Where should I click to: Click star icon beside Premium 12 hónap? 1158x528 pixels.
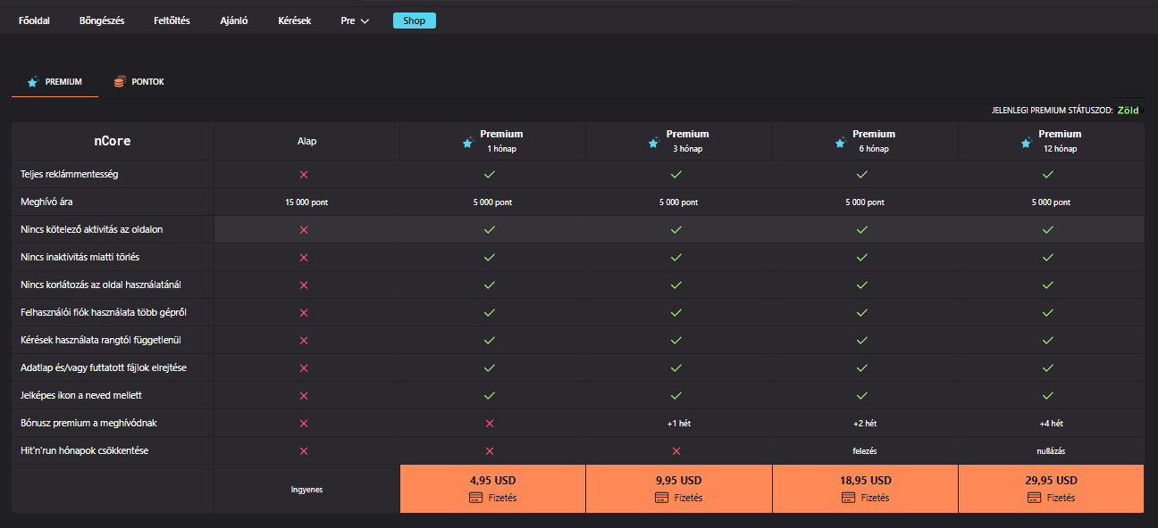(1026, 142)
